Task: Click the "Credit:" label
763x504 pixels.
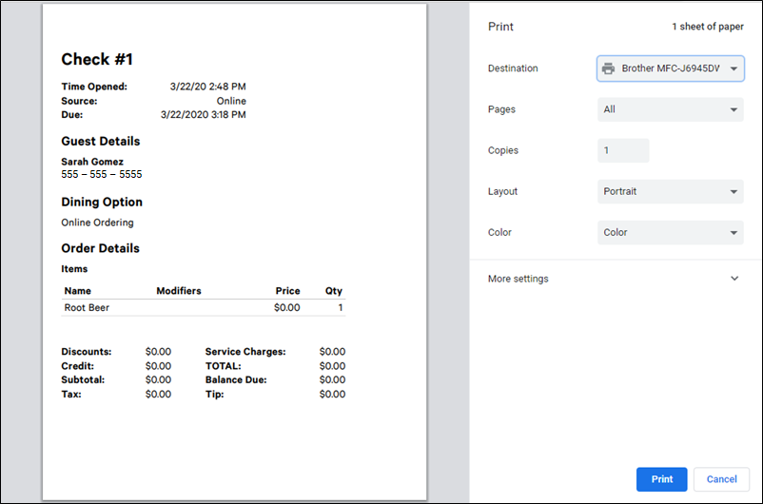Action: tap(77, 366)
